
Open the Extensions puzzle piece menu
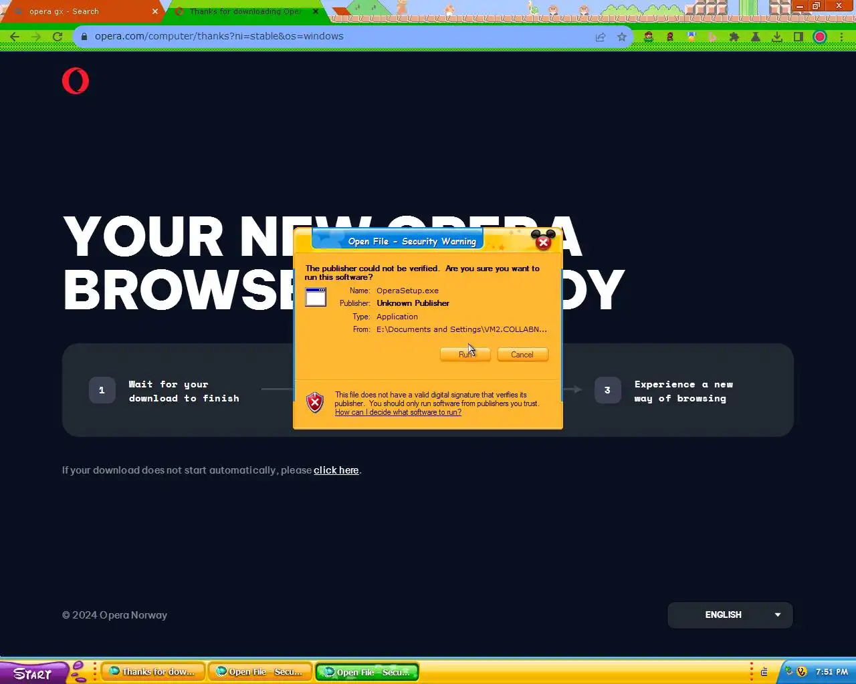(x=734, y=37)
